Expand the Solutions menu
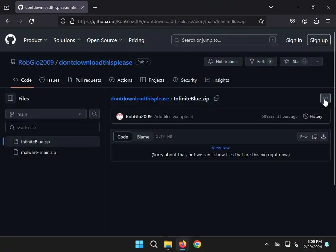Screen dimensions: 336x252 [x=67, y=40]
